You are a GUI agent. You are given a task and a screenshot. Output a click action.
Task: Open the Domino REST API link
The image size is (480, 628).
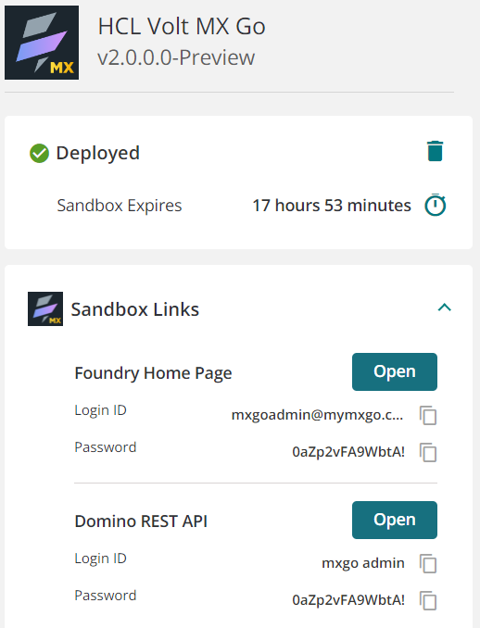[x=395, y=520]
